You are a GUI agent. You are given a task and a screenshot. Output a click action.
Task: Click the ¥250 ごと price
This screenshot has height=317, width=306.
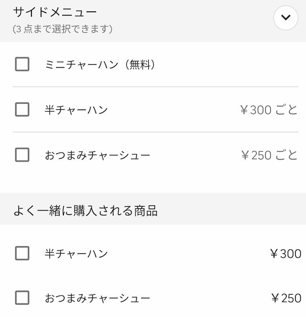pos(269,155)
